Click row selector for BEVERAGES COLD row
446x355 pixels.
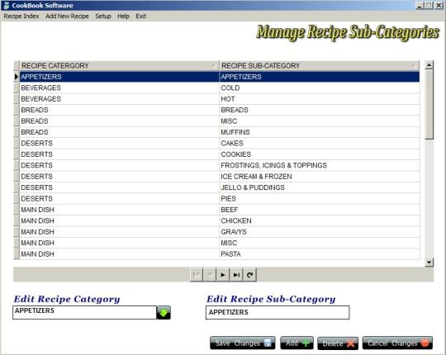point(17,88)
